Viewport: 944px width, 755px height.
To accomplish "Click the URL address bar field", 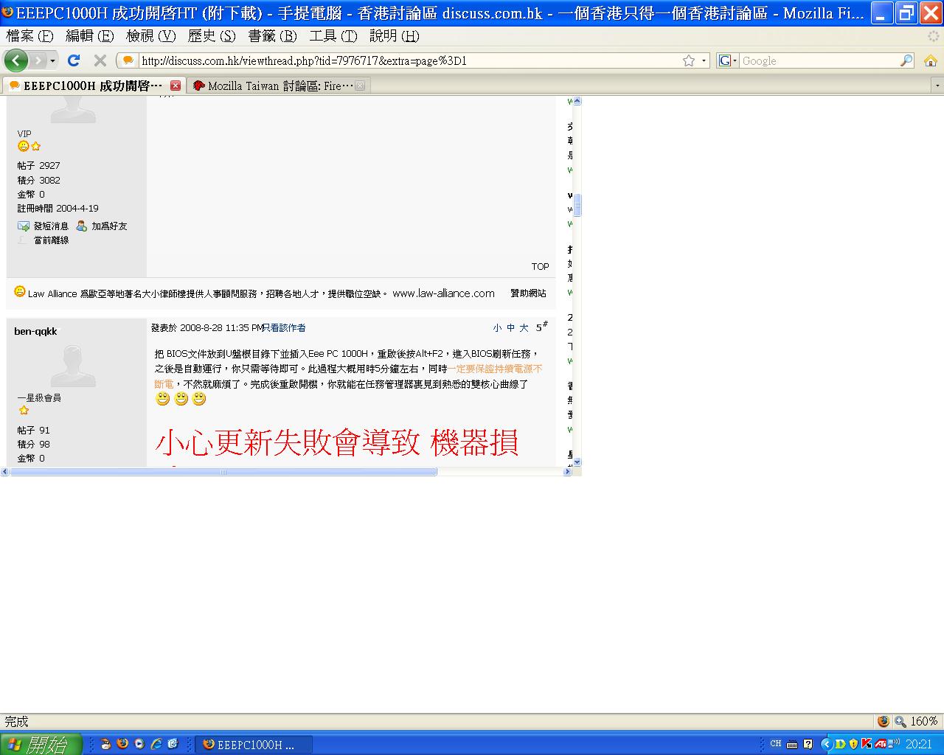I will pos(406,60).
